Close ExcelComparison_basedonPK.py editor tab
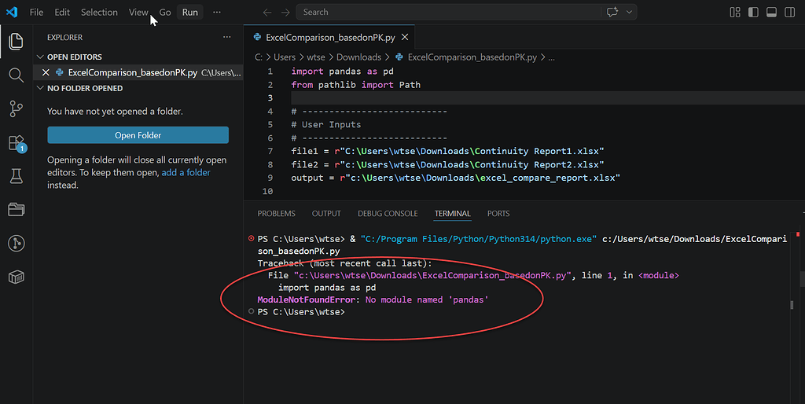Viewport: 805px width, 404px height. click(x=405, y=37)
